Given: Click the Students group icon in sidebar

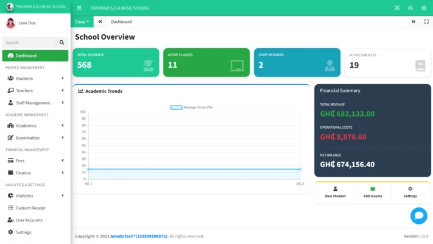Looking at the screenshot, I should pos(10,78).
